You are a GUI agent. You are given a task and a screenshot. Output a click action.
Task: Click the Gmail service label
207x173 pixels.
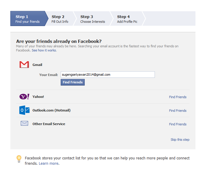[x=37, y=65]
